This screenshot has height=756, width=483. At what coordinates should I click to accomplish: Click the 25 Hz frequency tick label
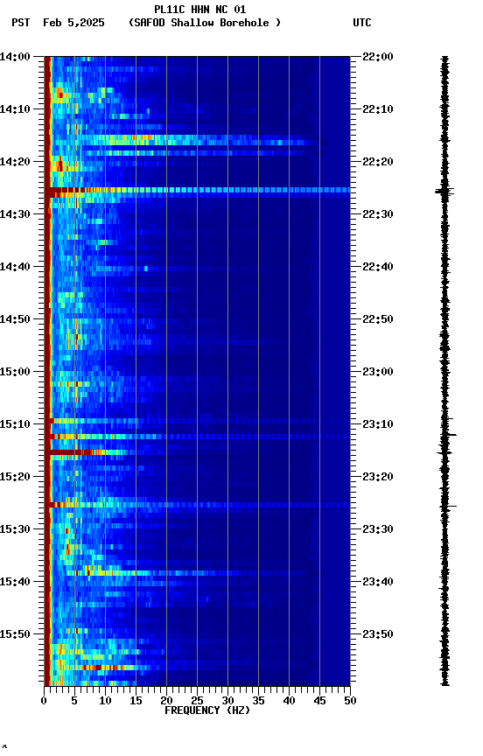click(197, 701)
